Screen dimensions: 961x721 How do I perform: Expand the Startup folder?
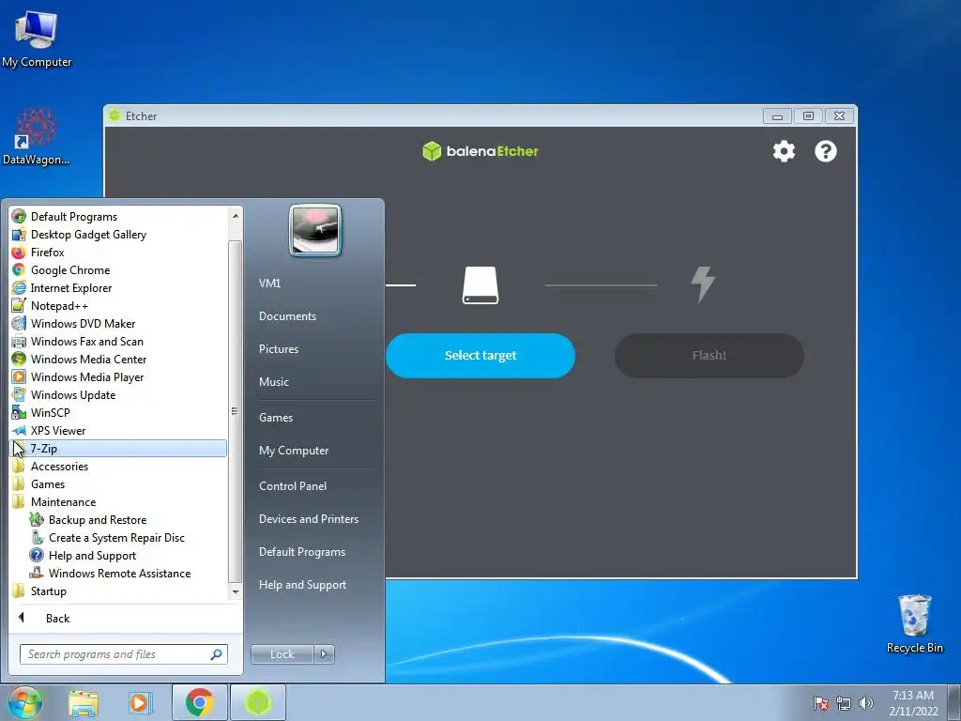(119, 591)
